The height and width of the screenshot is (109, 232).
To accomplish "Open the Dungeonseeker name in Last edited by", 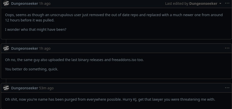I will pos(203,4).
